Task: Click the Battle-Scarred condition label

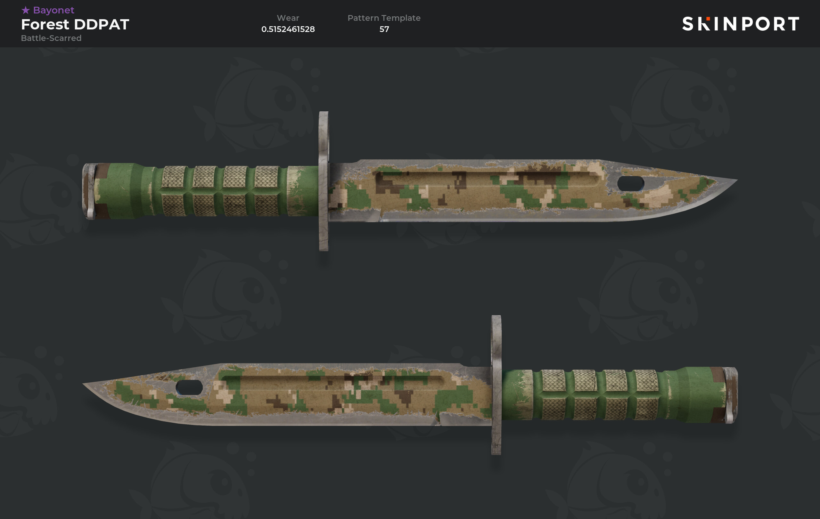Action: 51,38
